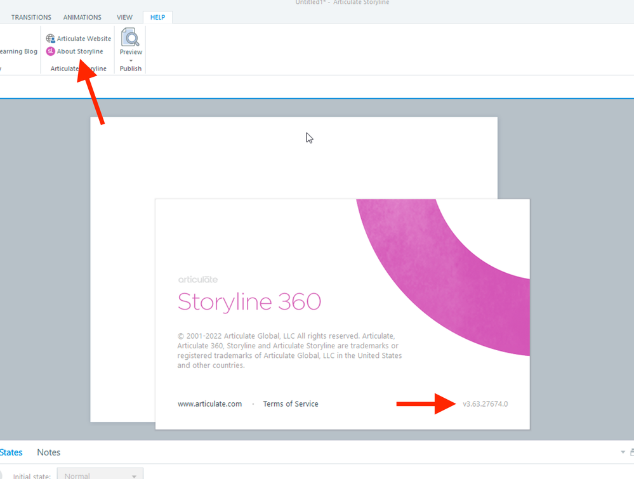Image resolution: width=634 pixels, height=479 pixels.
Task: Click the Articulate Website text label
Action: (84, 39)
